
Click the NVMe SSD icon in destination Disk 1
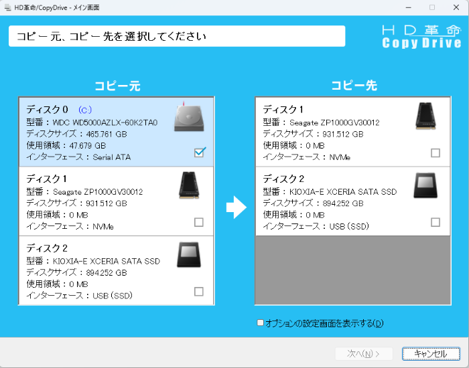[x=425, y=116]
